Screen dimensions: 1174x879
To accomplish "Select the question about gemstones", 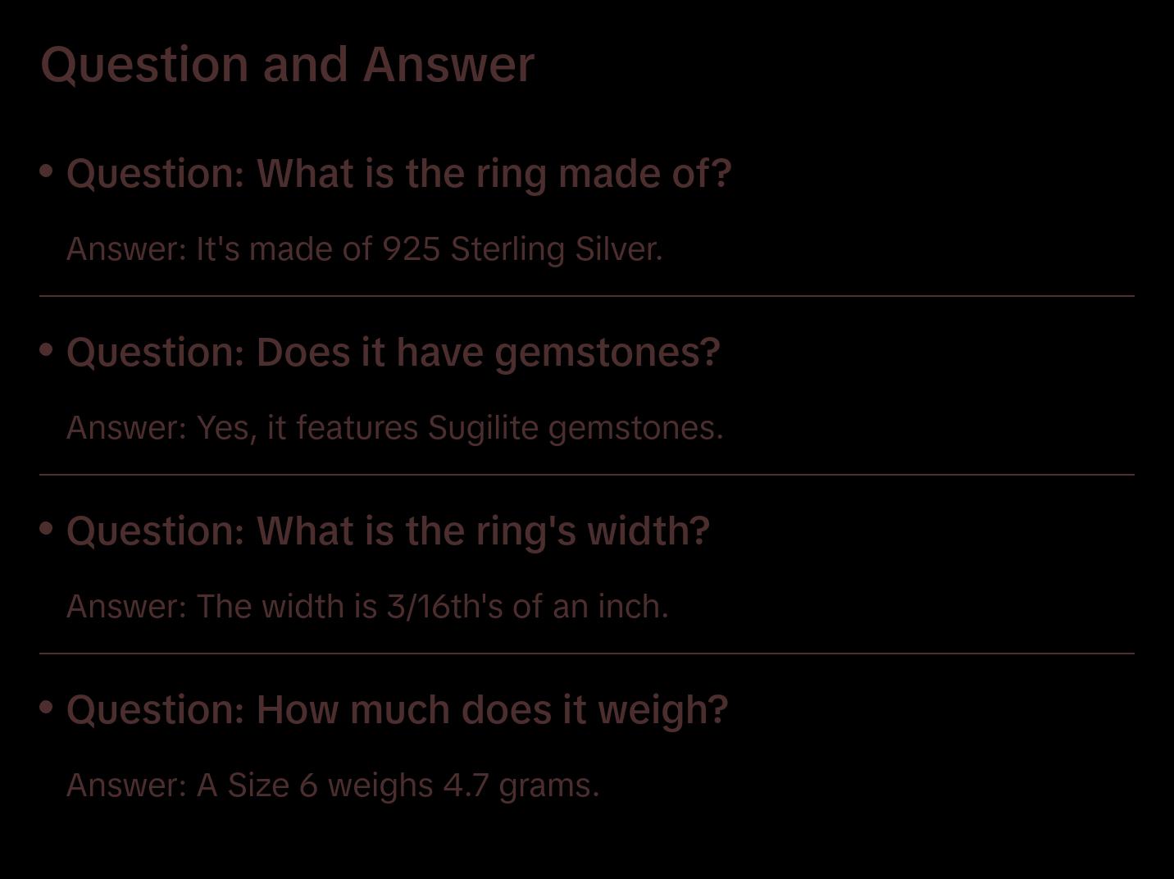I will pos(393,353).
